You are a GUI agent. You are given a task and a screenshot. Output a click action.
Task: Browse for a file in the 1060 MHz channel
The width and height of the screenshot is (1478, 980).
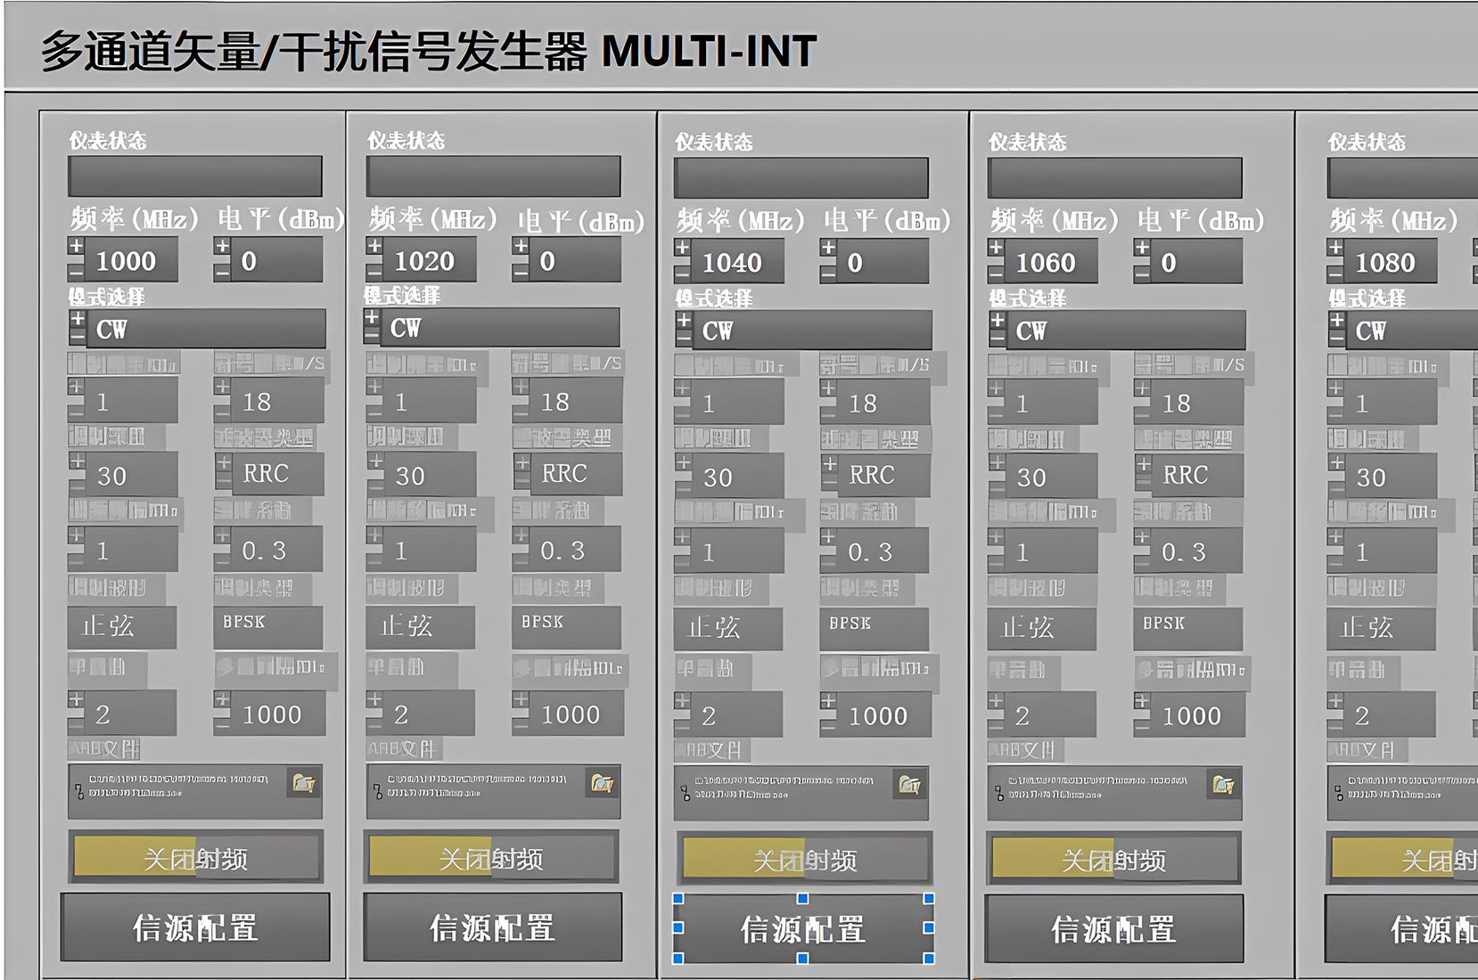coord(1223,785)
